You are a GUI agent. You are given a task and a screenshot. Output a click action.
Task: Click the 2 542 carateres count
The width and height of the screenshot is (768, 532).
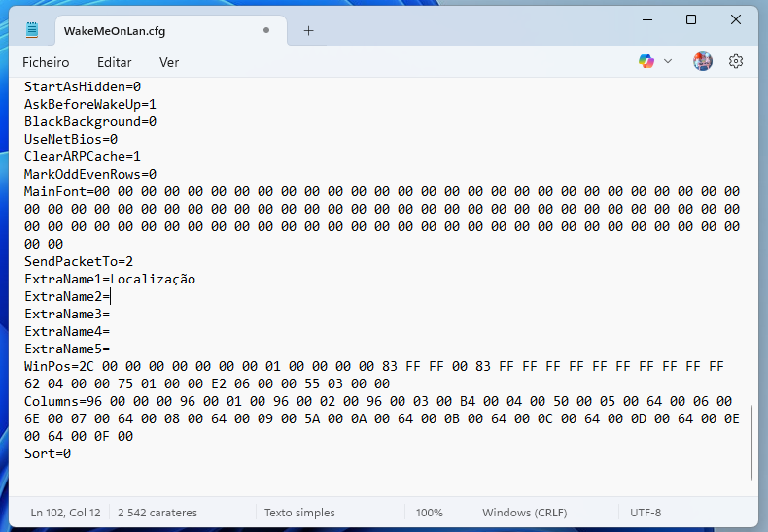coord(157,512)
